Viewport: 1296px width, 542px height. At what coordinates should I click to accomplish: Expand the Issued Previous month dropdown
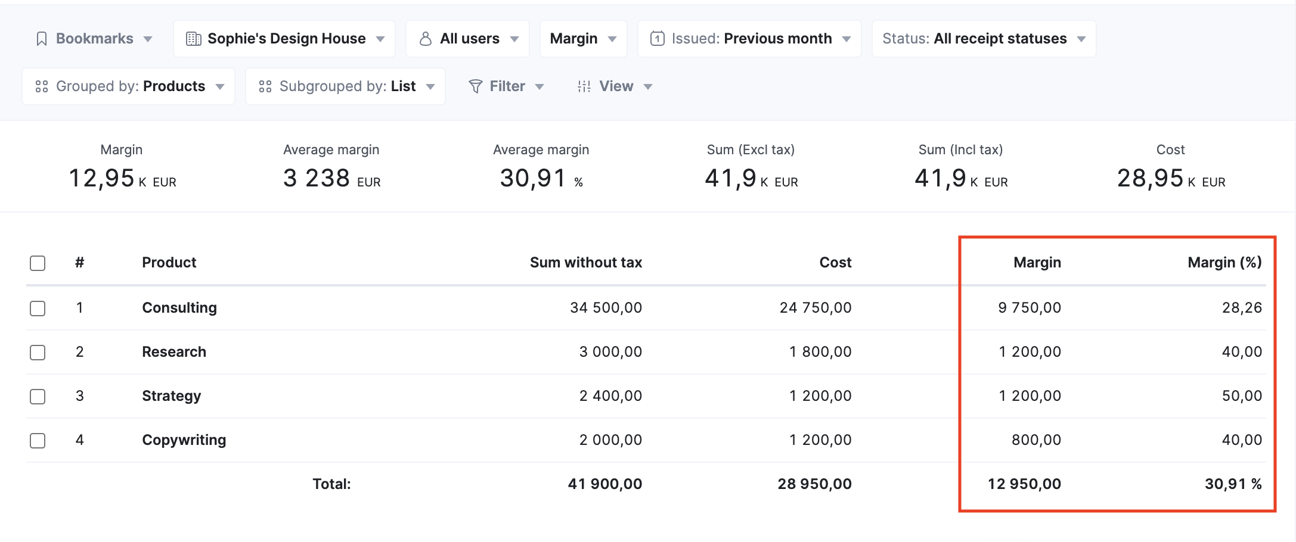[x=748, y=38]
